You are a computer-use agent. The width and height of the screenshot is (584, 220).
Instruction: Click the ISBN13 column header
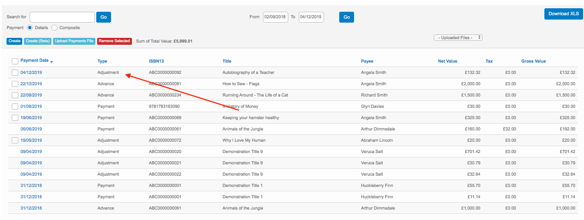(x=156, y=61)
